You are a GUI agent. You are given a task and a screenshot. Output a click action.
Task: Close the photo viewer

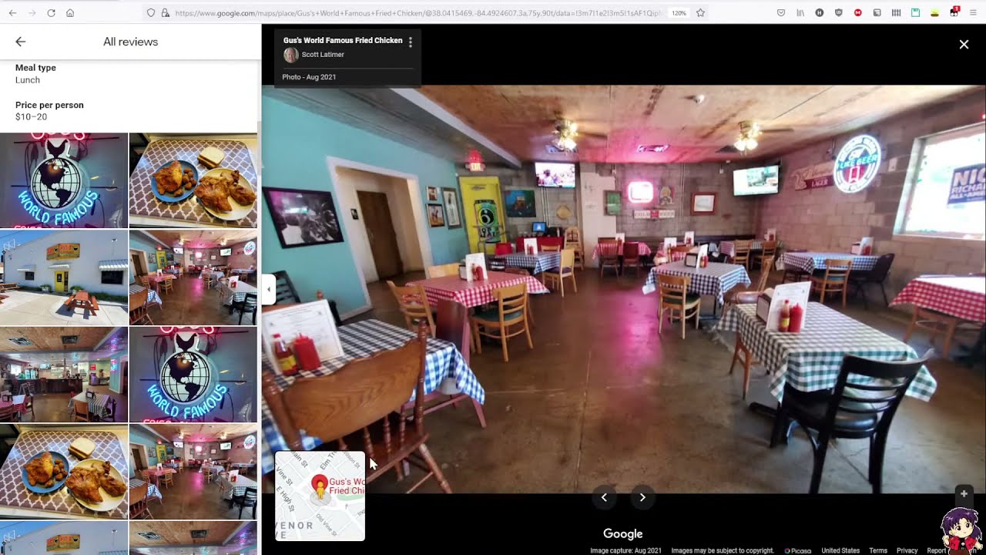(964, 45)
